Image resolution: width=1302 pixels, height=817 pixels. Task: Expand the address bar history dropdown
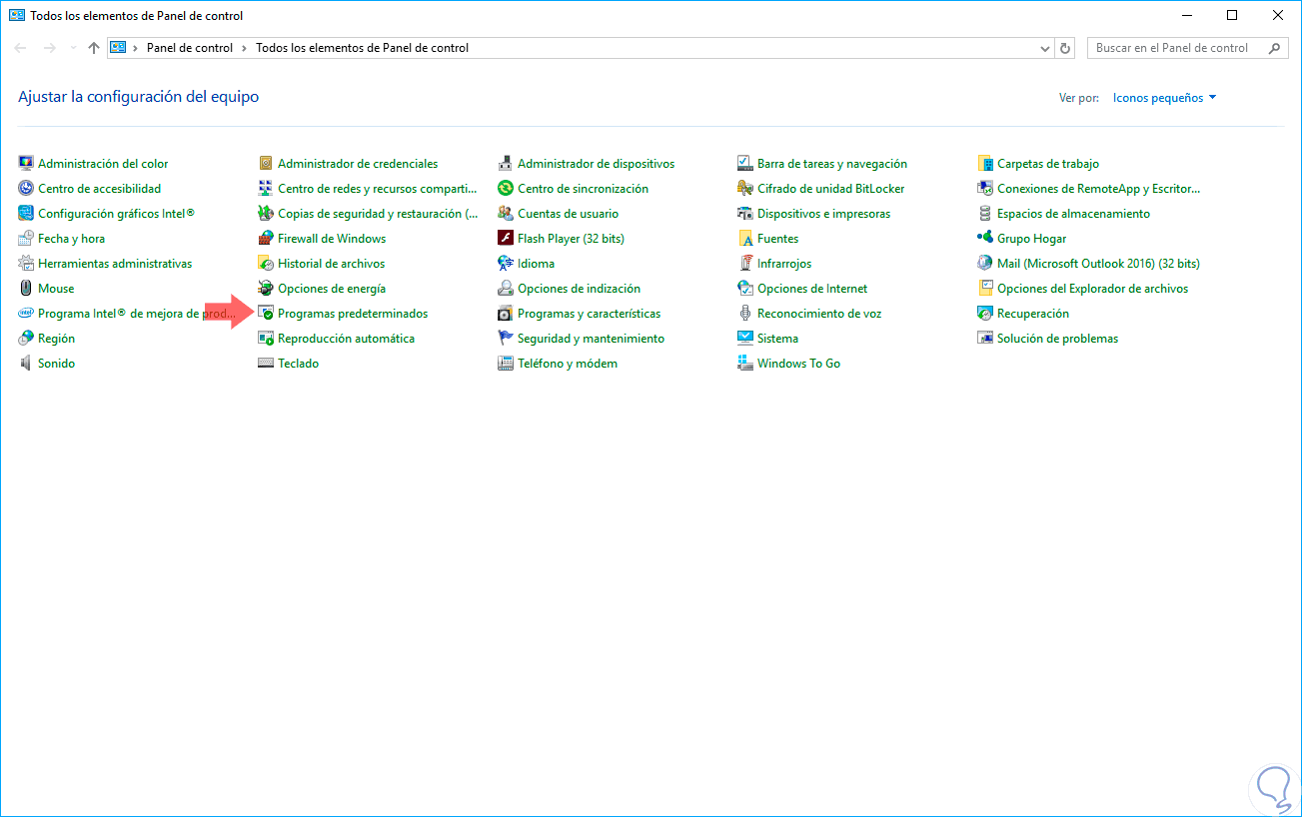(1044, 48)
